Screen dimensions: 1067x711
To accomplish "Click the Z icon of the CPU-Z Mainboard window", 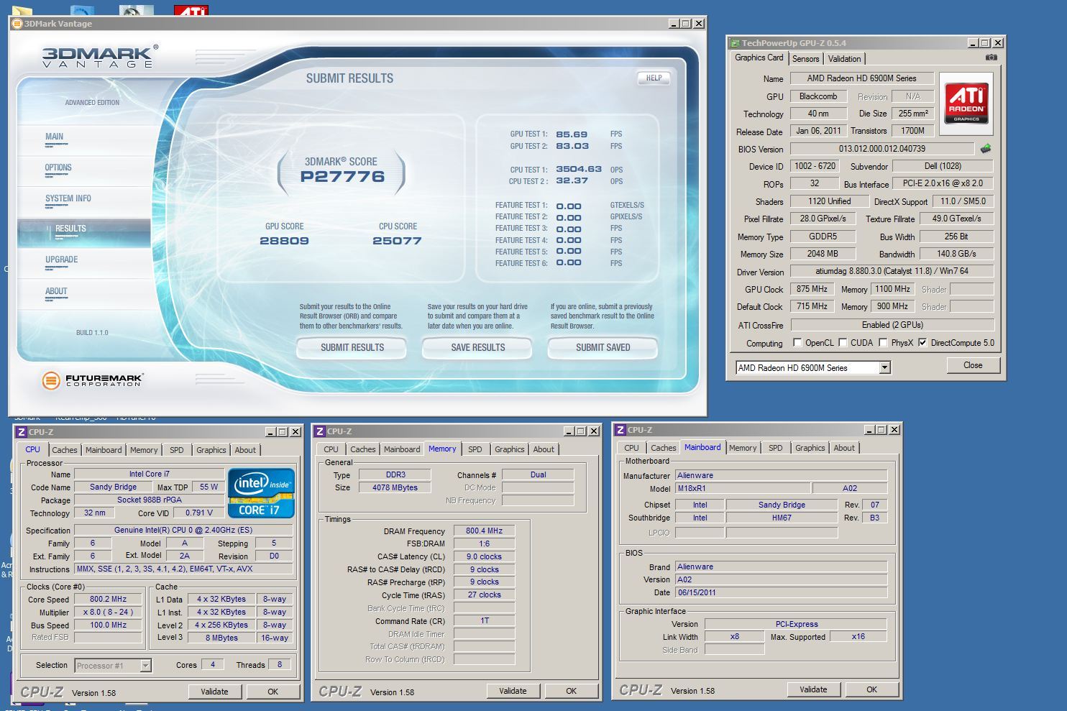I will pos(620,430).
